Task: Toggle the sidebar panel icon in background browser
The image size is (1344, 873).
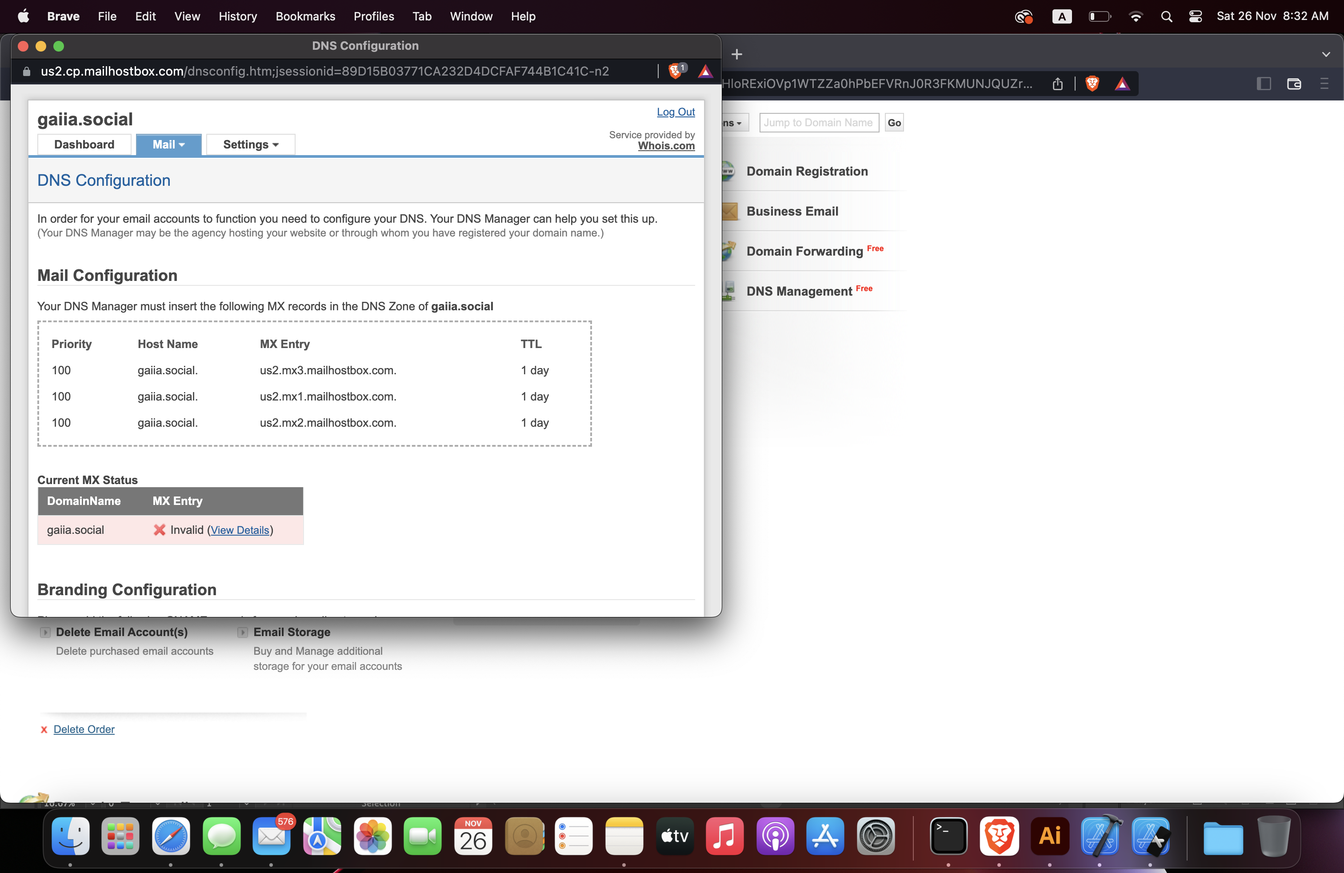Action: pos(1264,84)
